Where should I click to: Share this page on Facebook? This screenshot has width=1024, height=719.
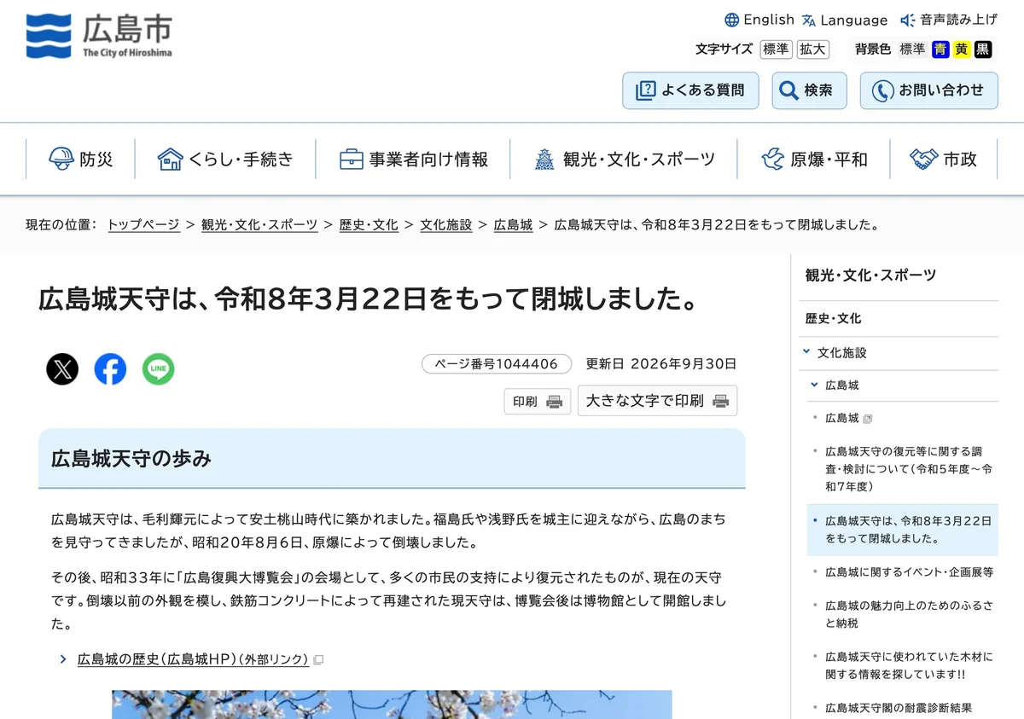[110, 369]
